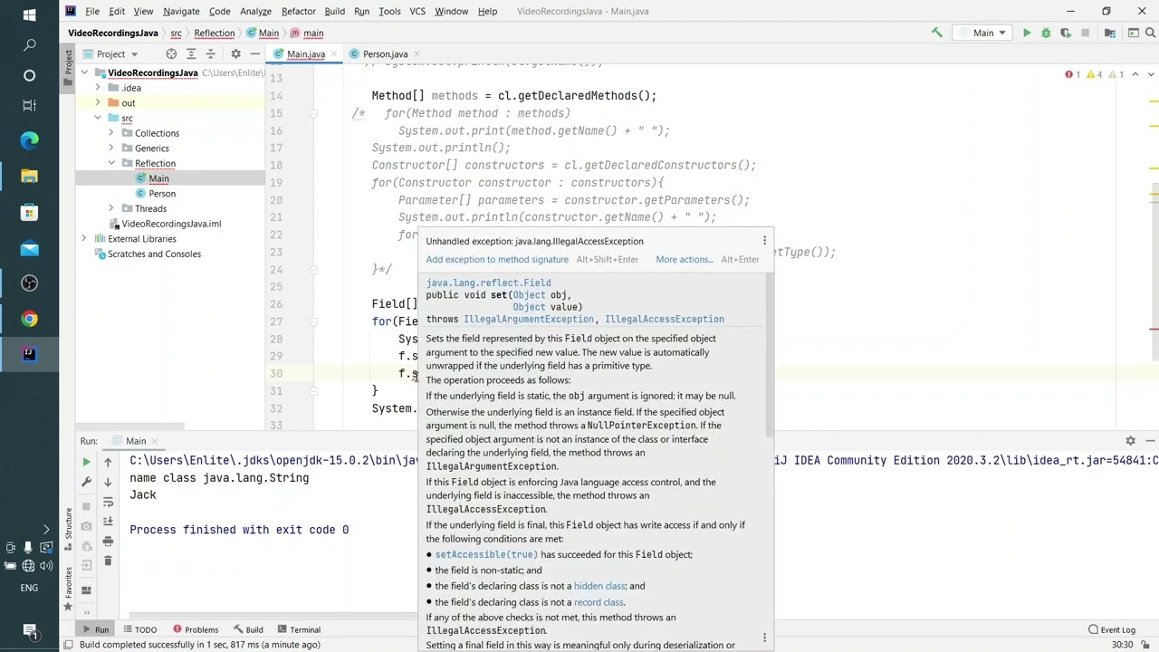Viewport: 1159px width, 652px height.
Task: Open Project Structure icon in toolbar
Action: coord(1110,33)
